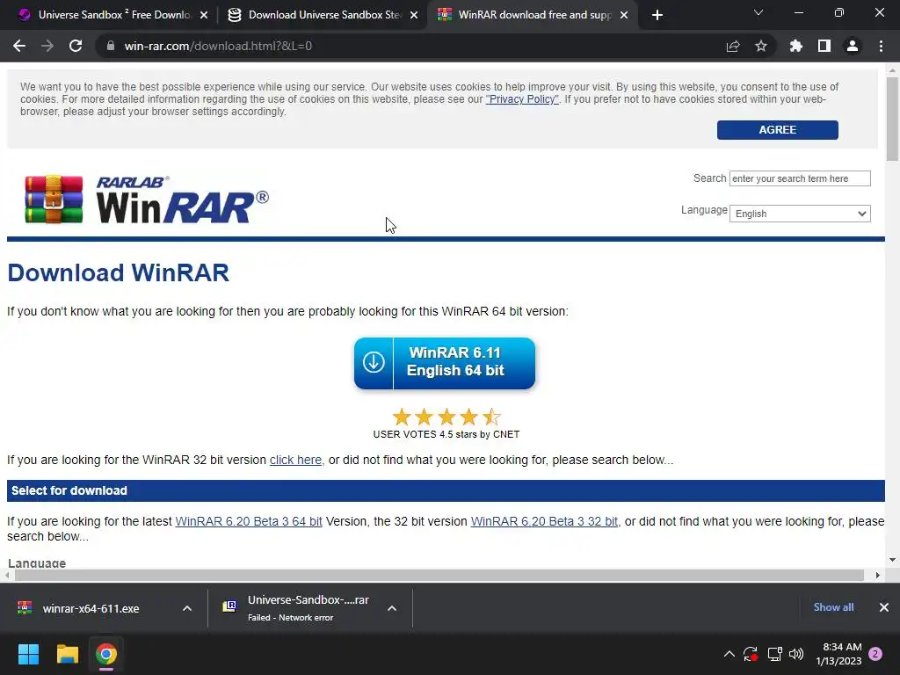The width and height of the screenshot is (900, 675).
Task: Open the tab search chevron
Action: (x=758, y=12)
